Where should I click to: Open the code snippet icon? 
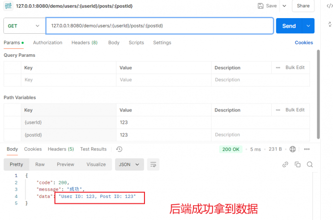pyautogui.click(x=330, y=6)
